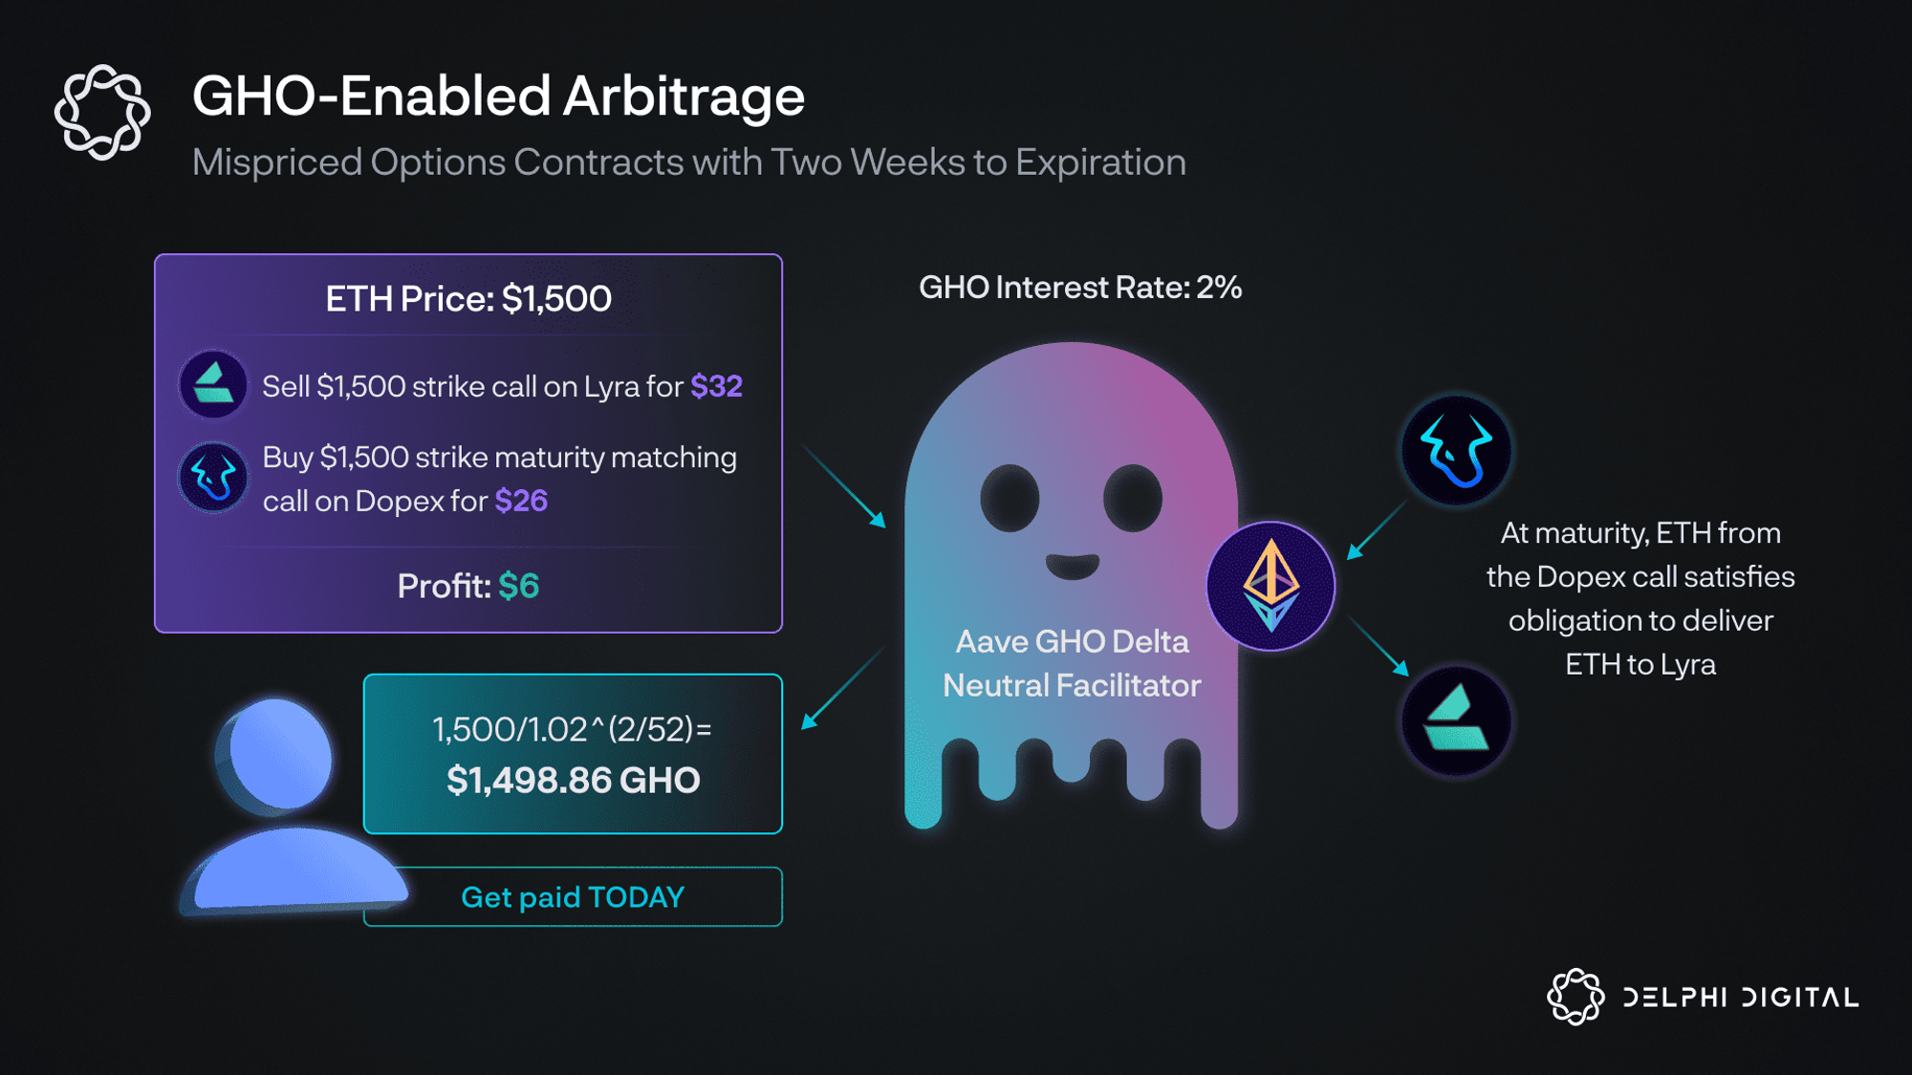Click the large Lyra icon at lower right

(x=1456, y=720)
